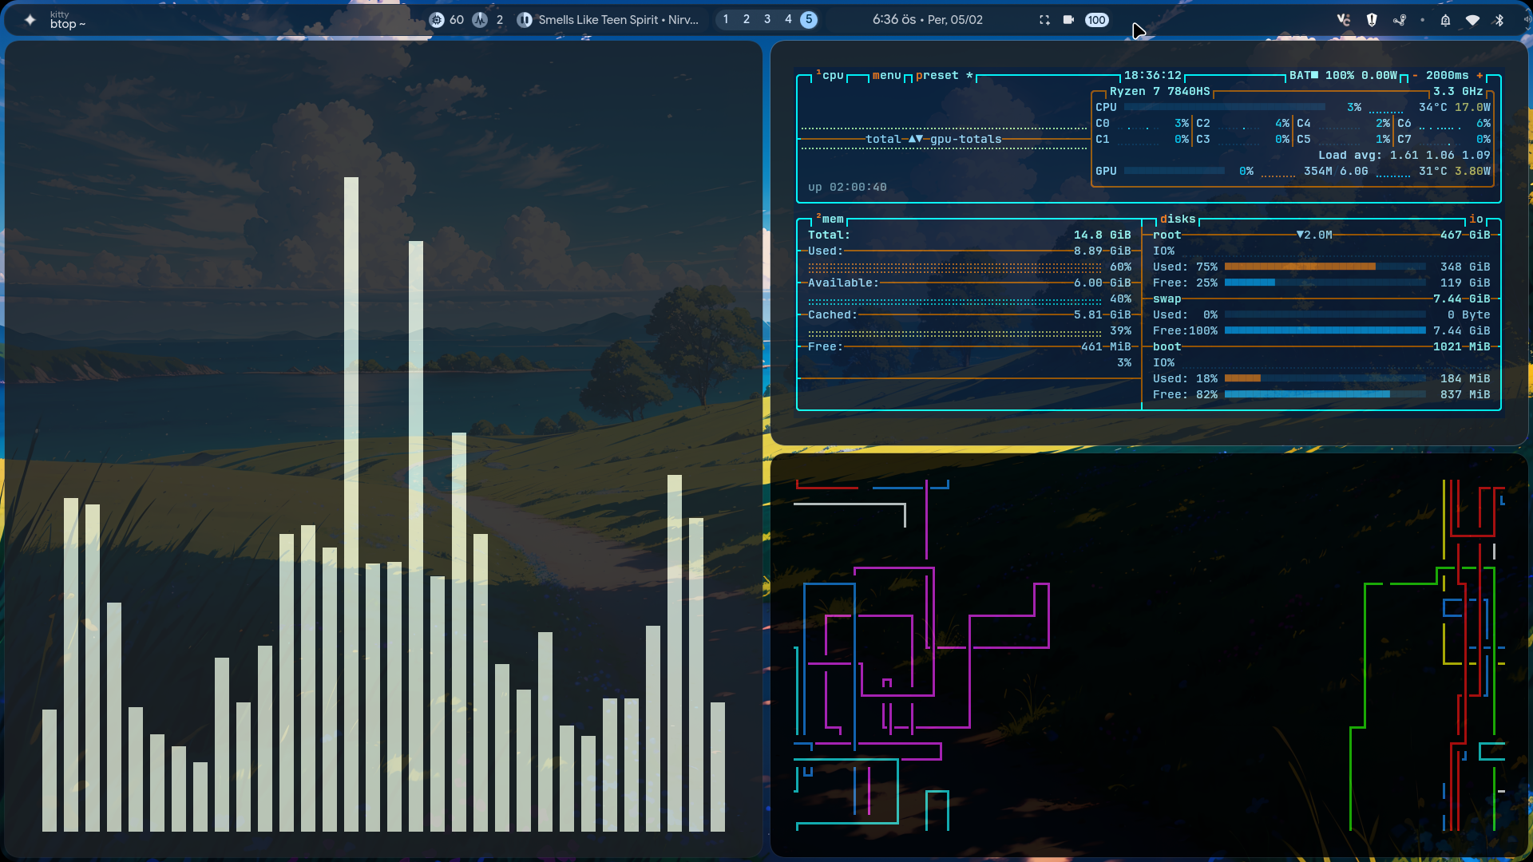The height and width of the screenshot is (862, 1533).
Task: Click the Bluetooth status icon
Action: 1499,20
